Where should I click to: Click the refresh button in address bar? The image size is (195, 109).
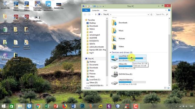pyautogui.click(x=151, y=15)
